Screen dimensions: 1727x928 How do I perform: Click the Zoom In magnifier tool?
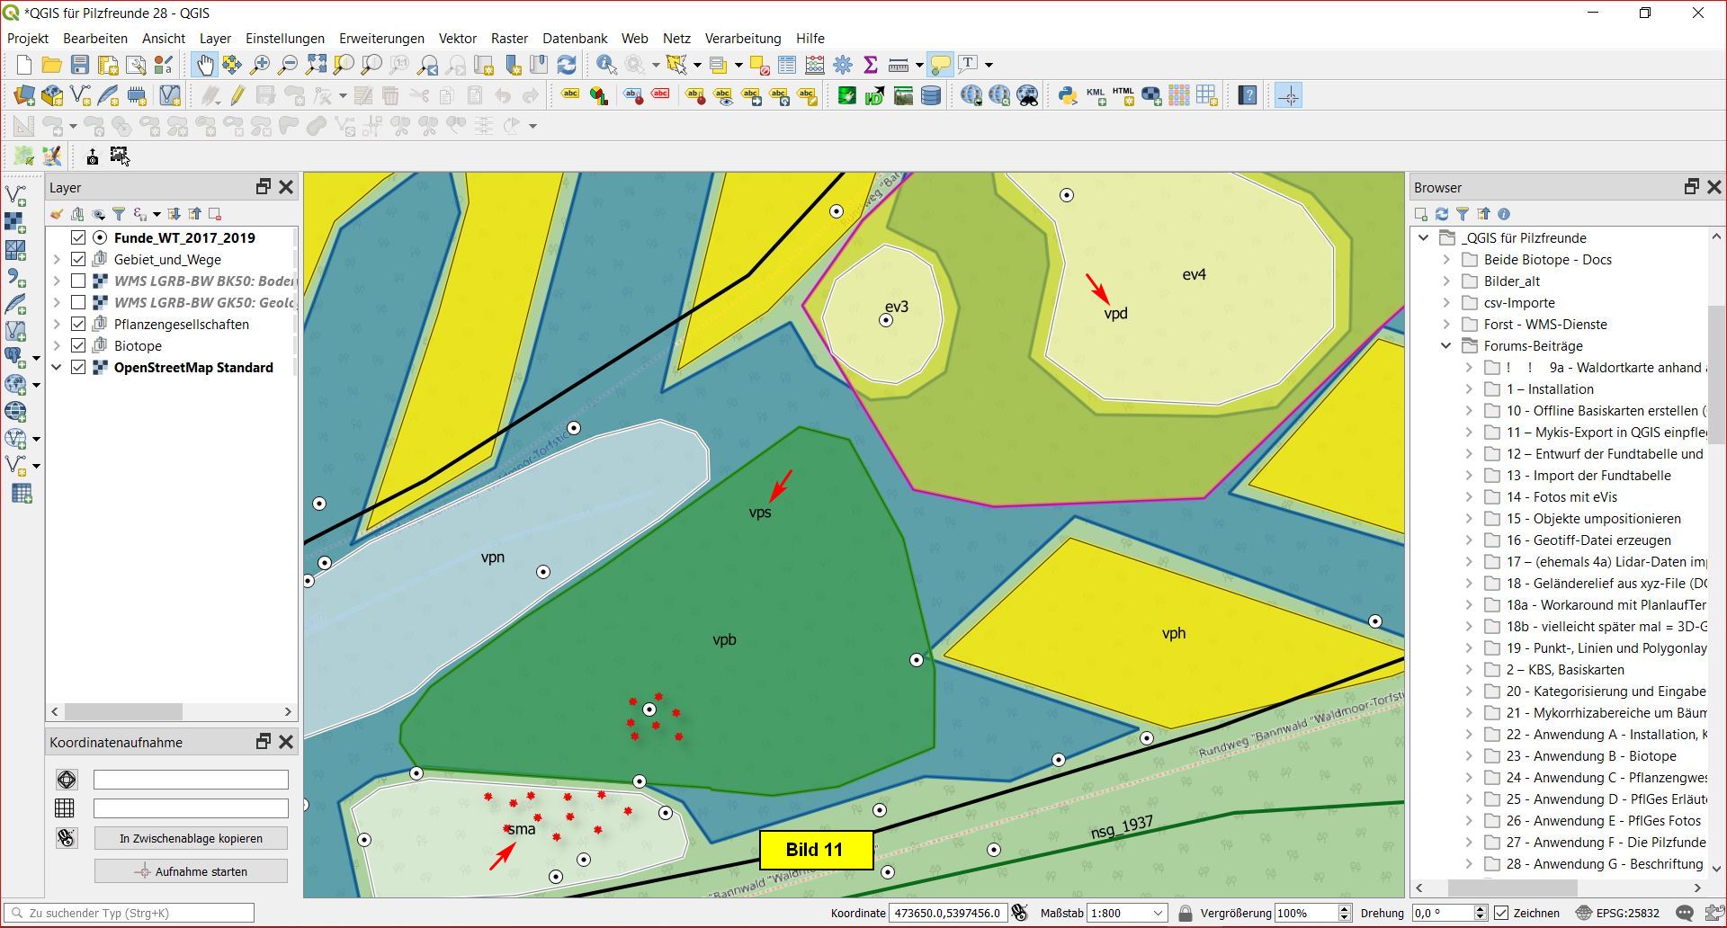260,65
